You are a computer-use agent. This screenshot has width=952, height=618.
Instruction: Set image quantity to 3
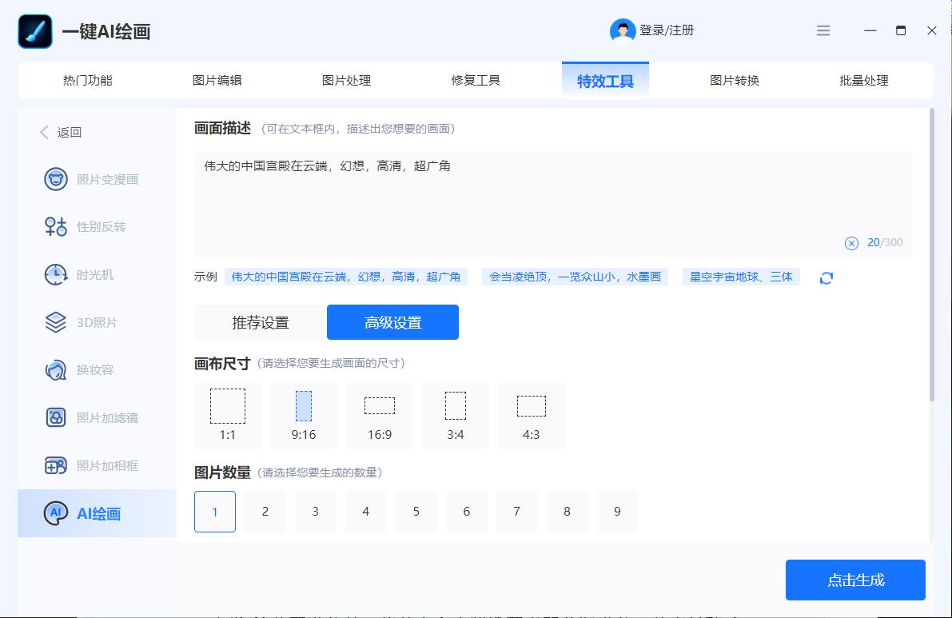pos(316,512)
